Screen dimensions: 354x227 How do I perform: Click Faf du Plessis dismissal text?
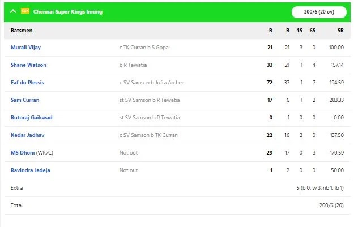(151, 83)
